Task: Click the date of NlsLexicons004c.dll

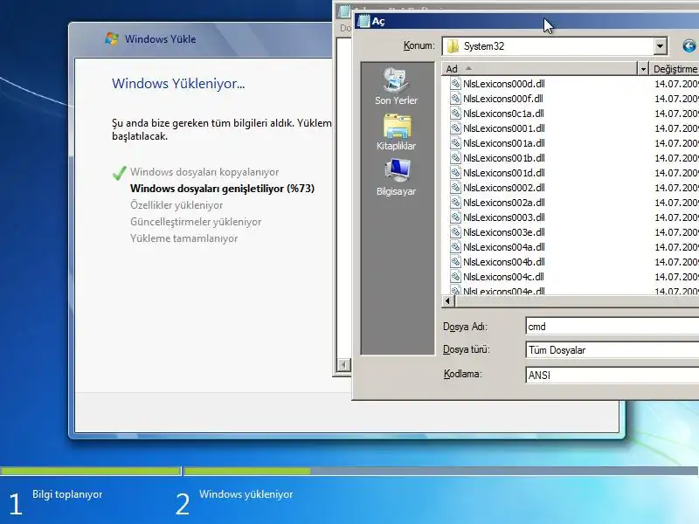Action: [676, 277]
